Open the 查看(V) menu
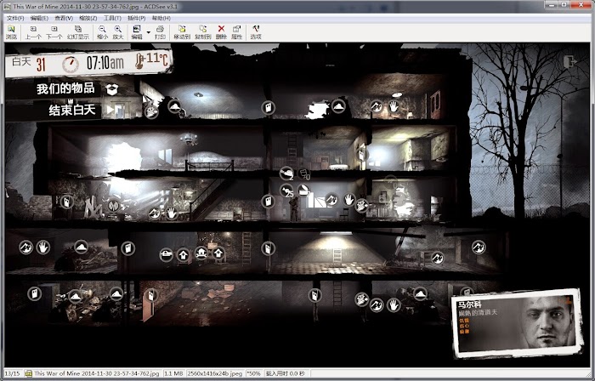 tap(64, 18)
